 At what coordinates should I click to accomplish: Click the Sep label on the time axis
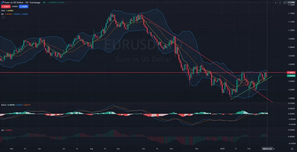[119, 149]
